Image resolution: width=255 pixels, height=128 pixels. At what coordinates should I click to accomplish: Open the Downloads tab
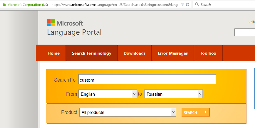(x=135, y=53)
